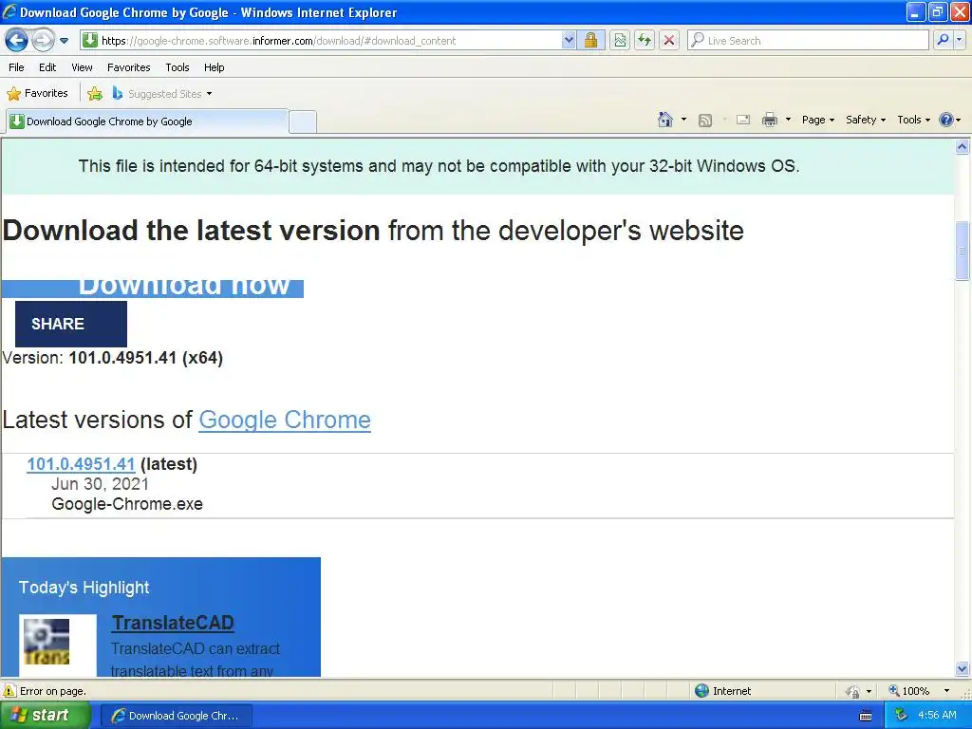The width and height of the screenshot is (972, 729).
Task: Open the Favorites menu
Action: pos(128,67)
